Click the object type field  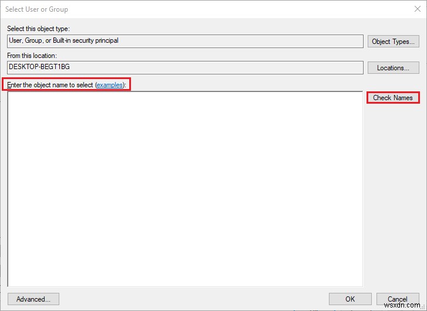(185, 41)
